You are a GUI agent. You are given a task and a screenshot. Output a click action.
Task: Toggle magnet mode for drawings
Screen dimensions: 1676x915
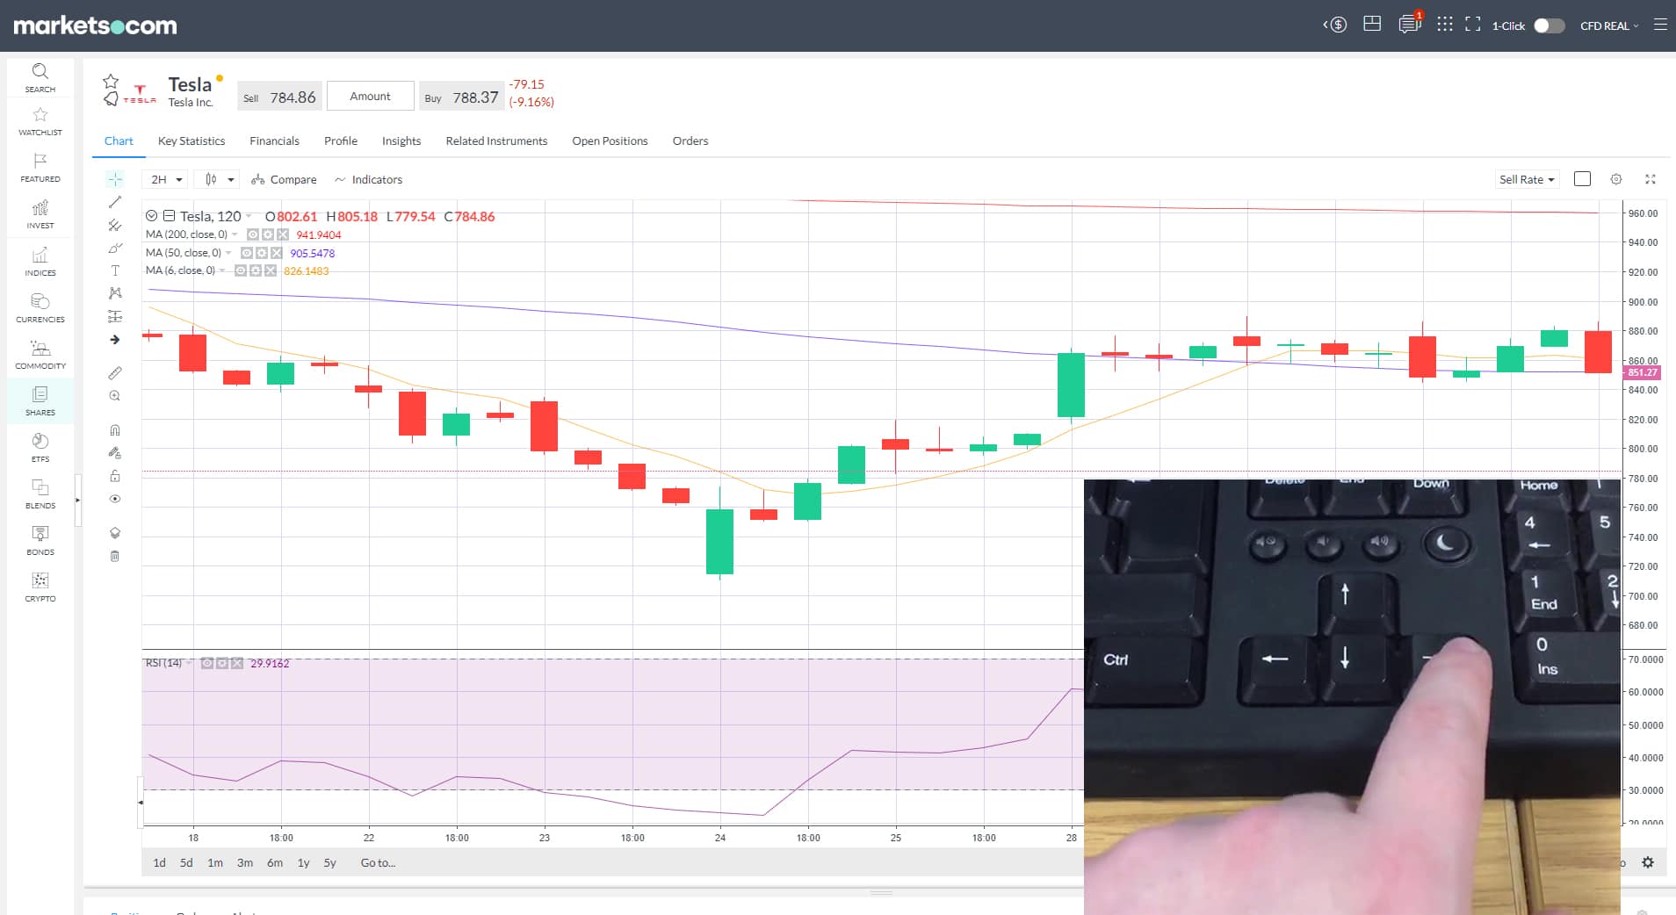(115, 430)
